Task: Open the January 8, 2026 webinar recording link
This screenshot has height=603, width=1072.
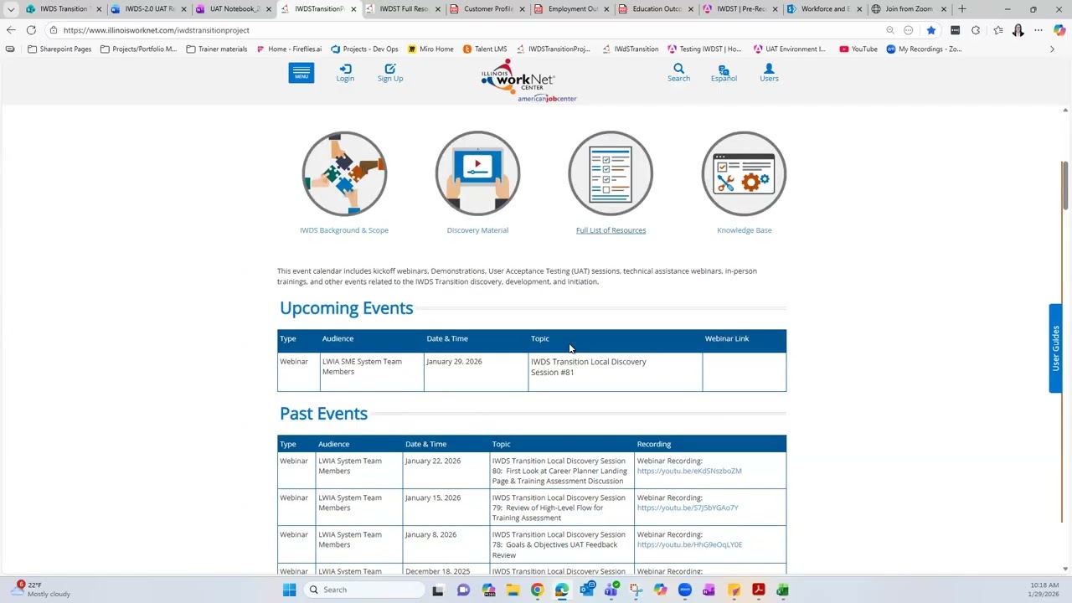Action: tap(689, 544)
